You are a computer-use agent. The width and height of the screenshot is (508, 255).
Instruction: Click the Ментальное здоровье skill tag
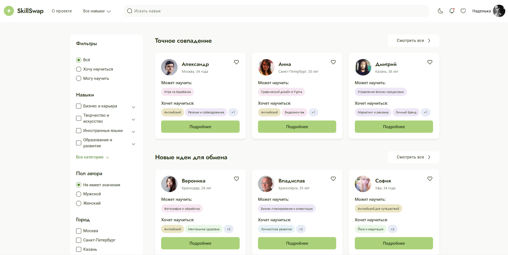click(204, 229)
